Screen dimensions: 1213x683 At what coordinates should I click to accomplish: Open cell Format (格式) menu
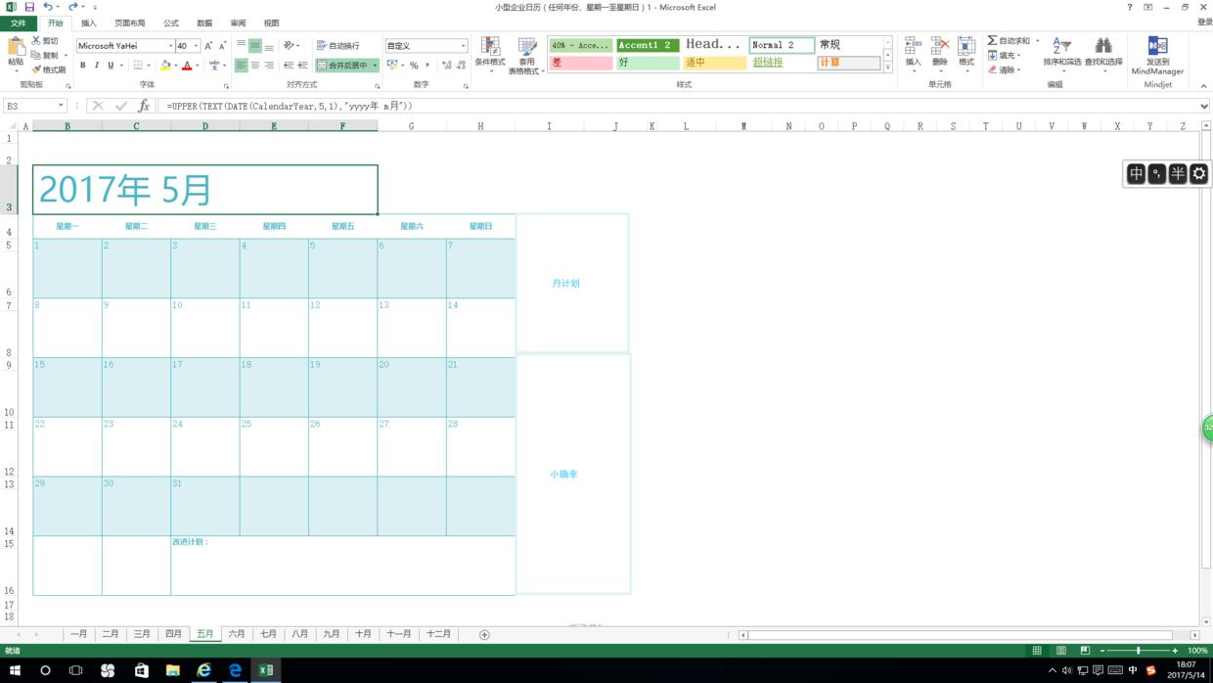(966, 53)
